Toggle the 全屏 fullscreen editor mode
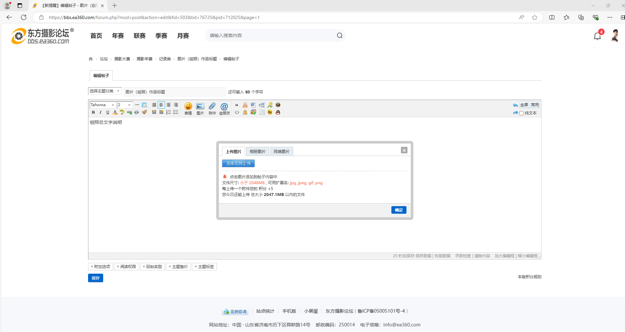 click(524, 105)
